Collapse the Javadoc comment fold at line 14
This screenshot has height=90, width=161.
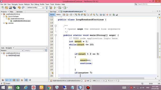pos(56,26)
